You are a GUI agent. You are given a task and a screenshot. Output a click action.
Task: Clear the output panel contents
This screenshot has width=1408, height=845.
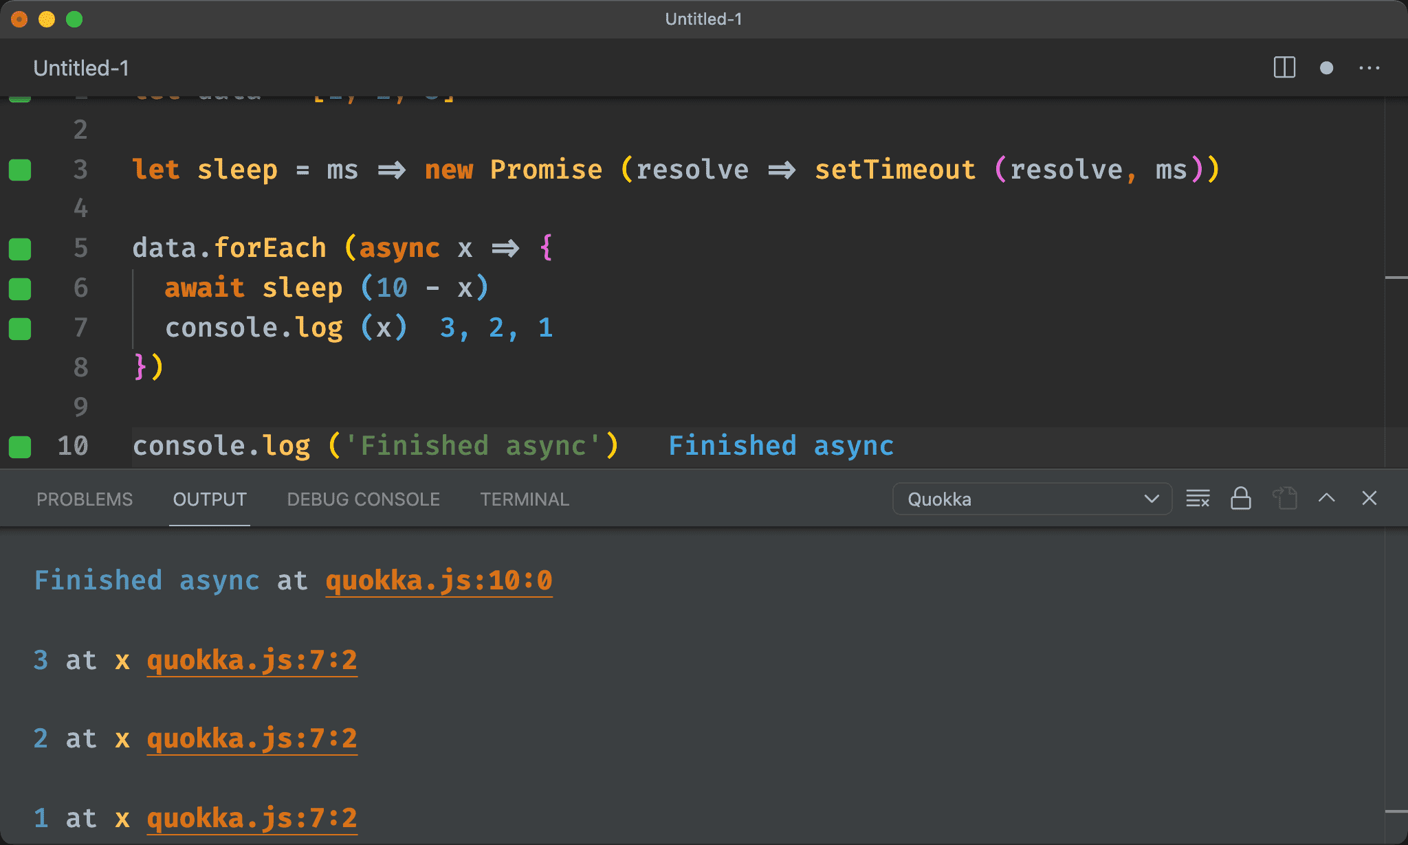[1198, 499]
